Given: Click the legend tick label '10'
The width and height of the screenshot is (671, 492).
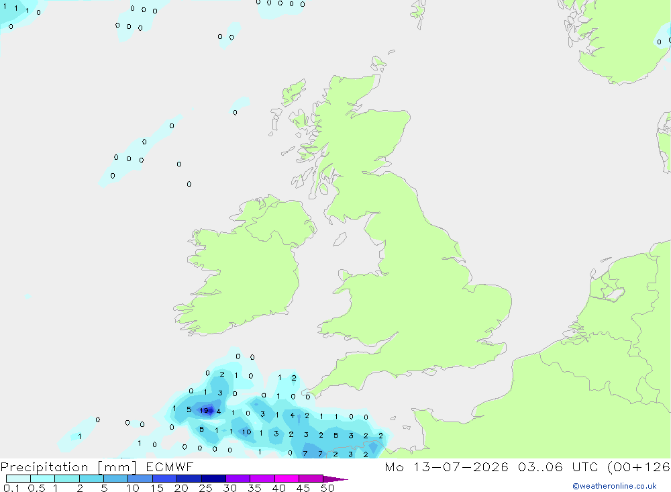Looking at the screenshot, I should point(133,488).
